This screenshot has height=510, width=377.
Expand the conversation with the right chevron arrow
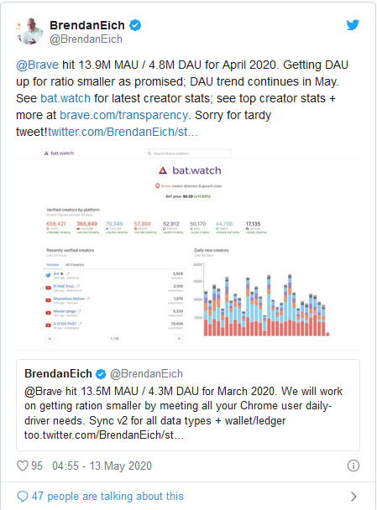point(353,497)
